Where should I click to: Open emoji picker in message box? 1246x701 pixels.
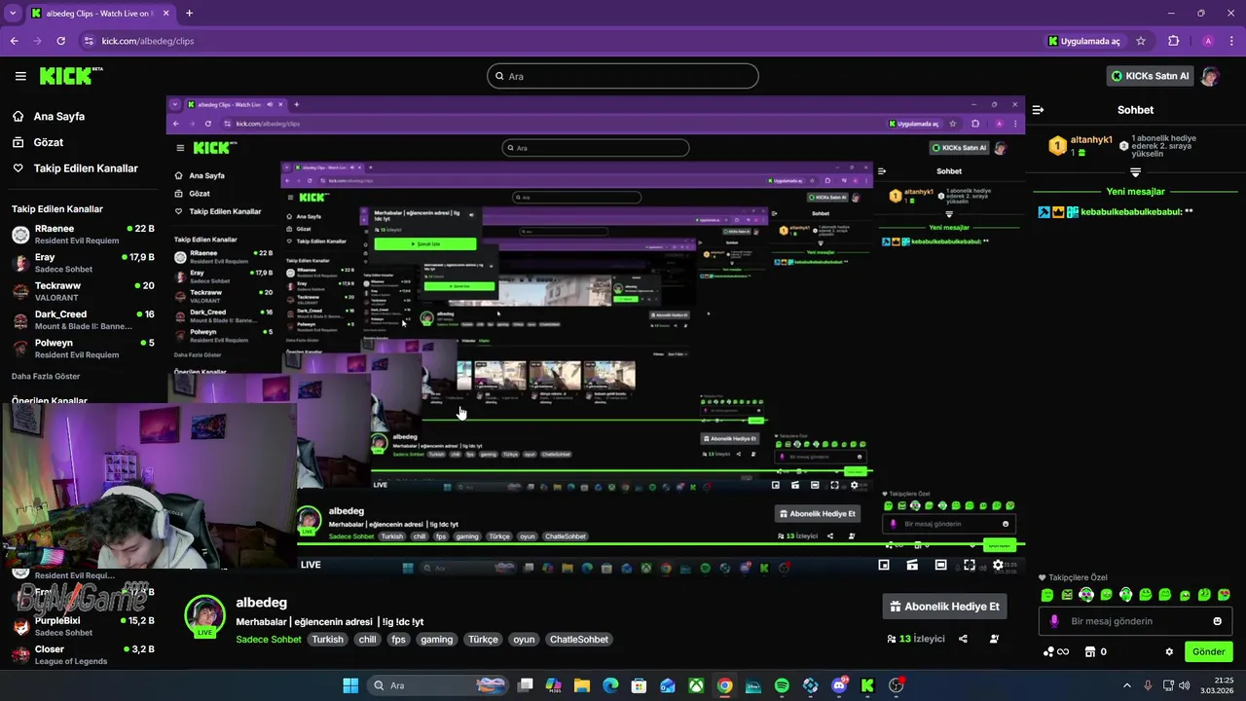pyautogui.click(x=1217, y=621)
